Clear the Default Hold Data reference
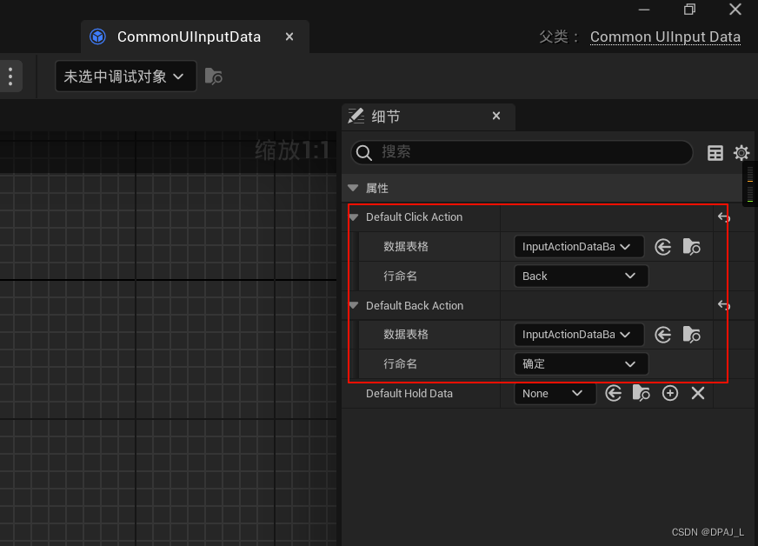Image resolution: width=758 pixels, height=546 pixels. pos(698,393)
